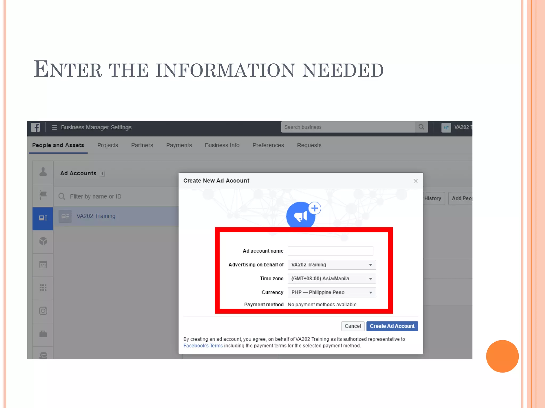
Task: Click the search magnifier button
Action: [421, 127]
